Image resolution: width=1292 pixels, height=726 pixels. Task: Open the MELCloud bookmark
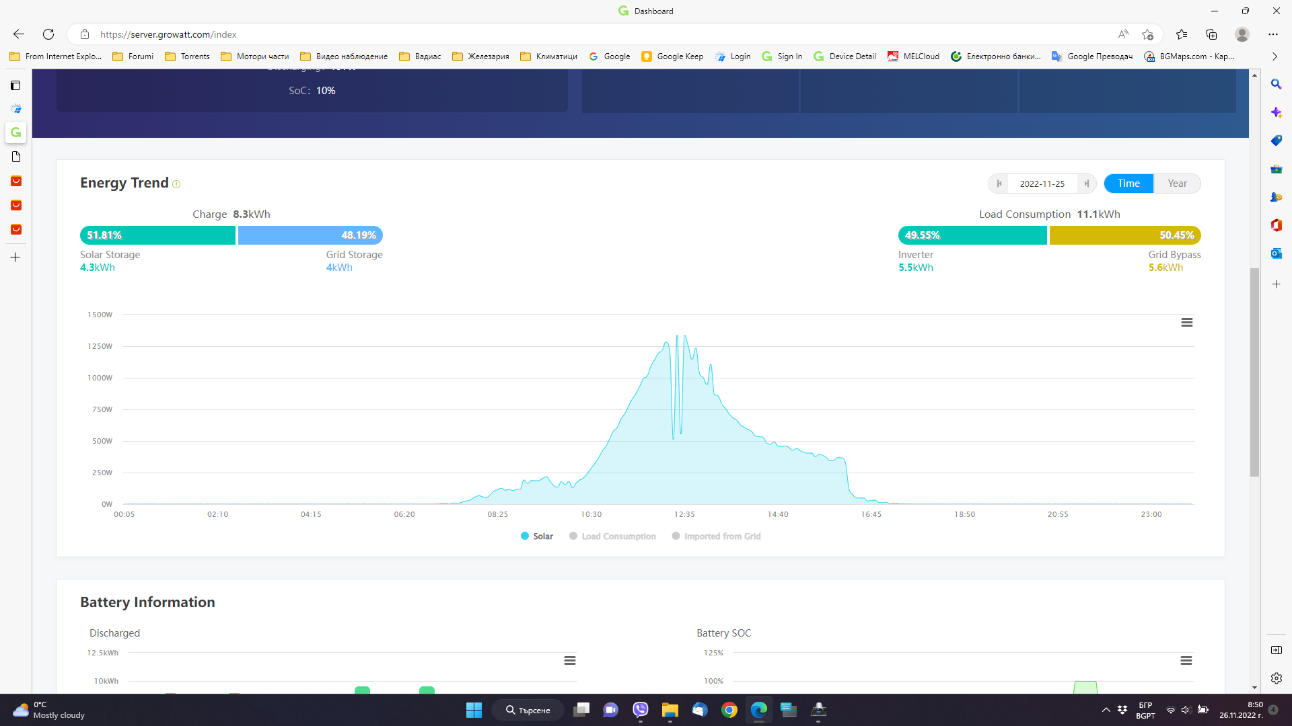913,56
